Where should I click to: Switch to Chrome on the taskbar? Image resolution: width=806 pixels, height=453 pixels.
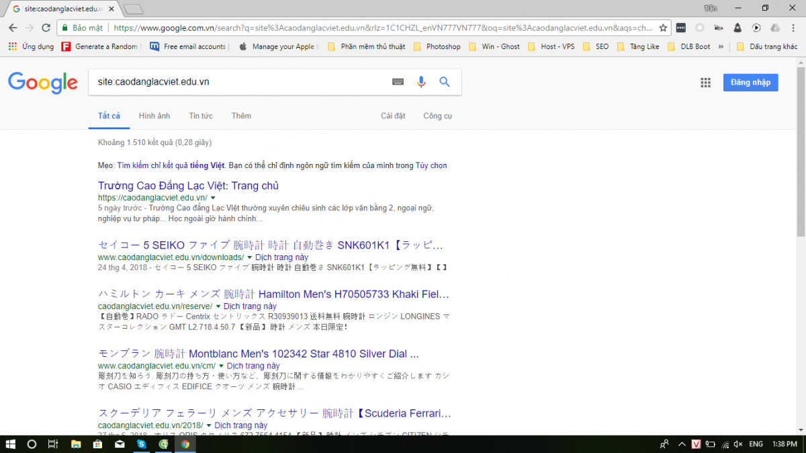tap(185, 444)
